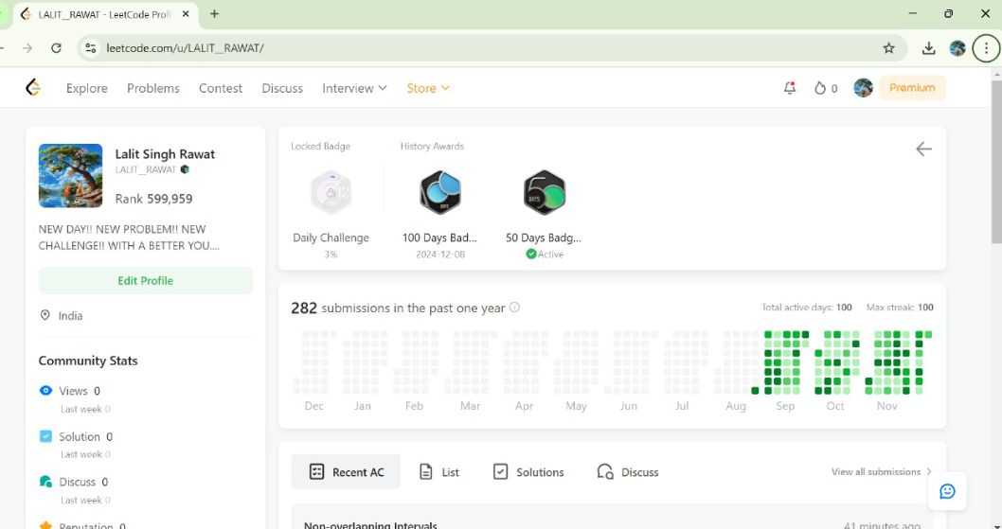The width and height of the screenshot is (1002, 529).
Task: Click the name Lalit Singh Rawat
Action: [165, 154]
